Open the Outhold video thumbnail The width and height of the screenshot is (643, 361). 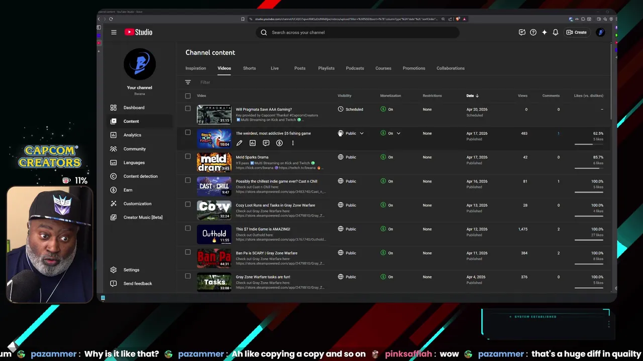click(x=214, y=234)
